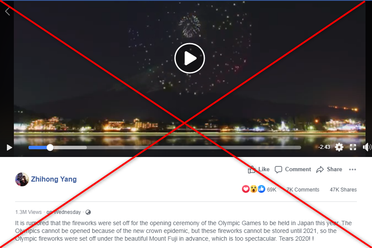Open the 7K Comments list
Viewport: 372px width, 248px height.
click(x=303, y=190)
